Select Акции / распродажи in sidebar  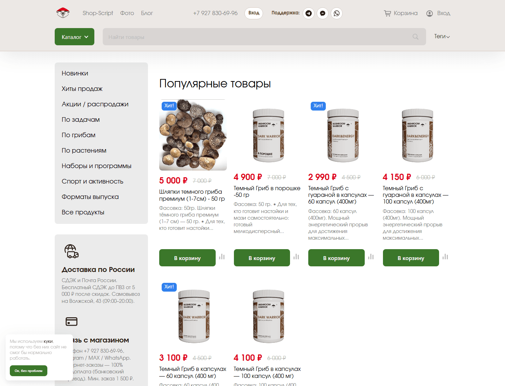click(x=95, y=104)
